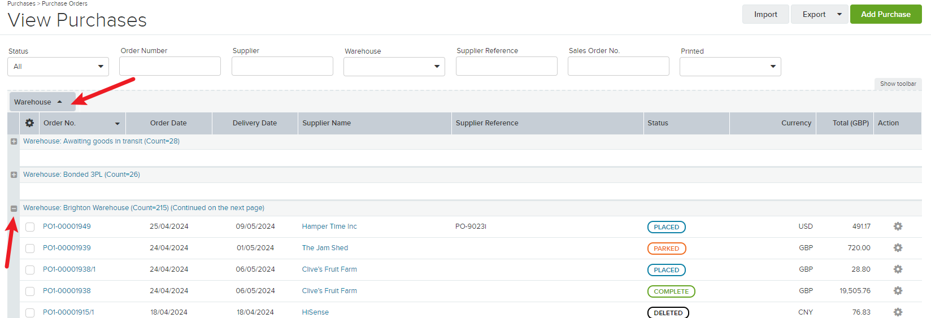Click the Warehouse grouping chip

pyautogui.click(x=42, y=102)
